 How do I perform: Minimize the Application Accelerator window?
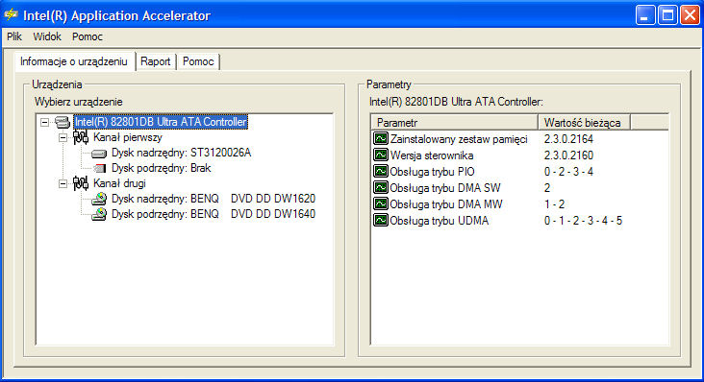[644, 15]
